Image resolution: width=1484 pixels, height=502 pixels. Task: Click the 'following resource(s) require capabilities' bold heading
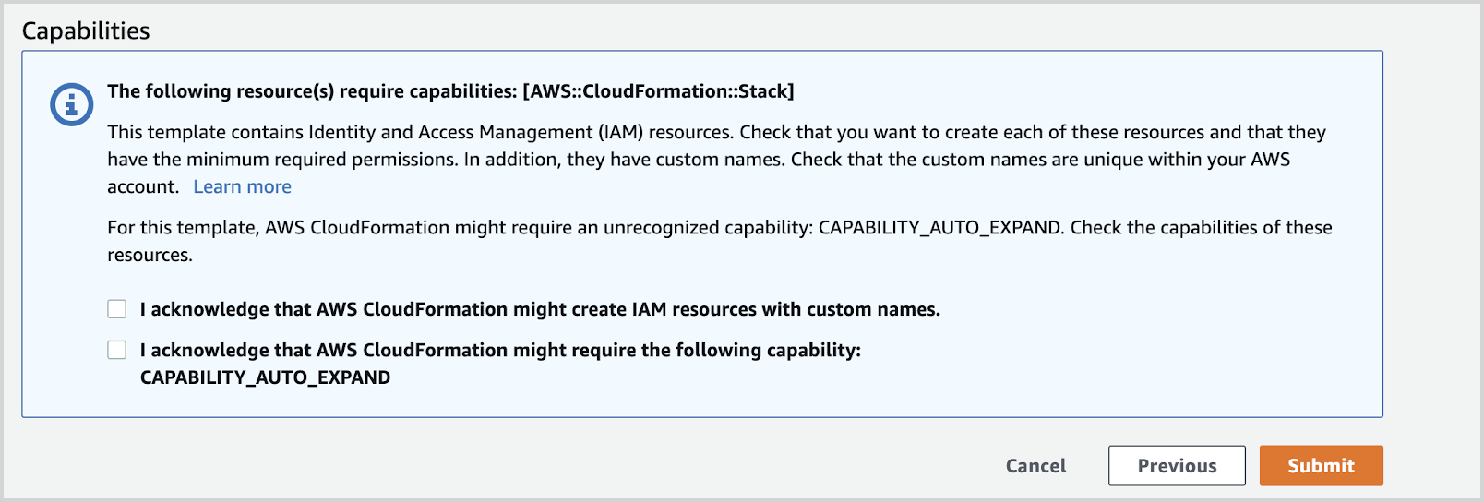(312, 91)
